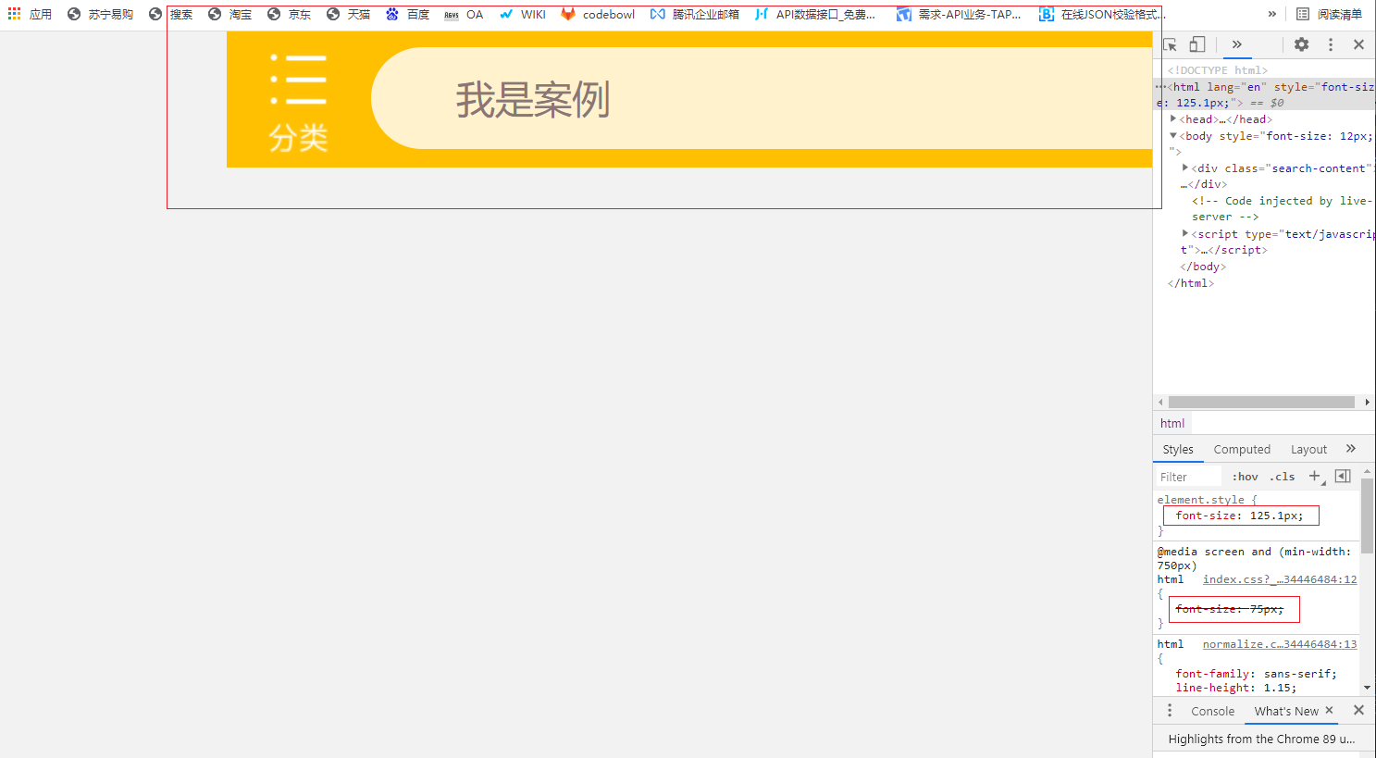Open DevTools settings gear
This screenshot has width=1376, height=758.
[1301, 44]
